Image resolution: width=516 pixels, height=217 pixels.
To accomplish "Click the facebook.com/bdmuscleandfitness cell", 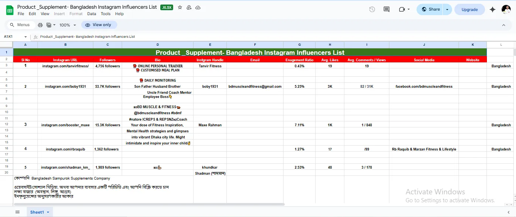I will coord(424,86).
